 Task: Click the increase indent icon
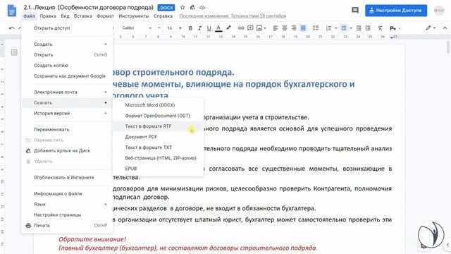point(368,28)
